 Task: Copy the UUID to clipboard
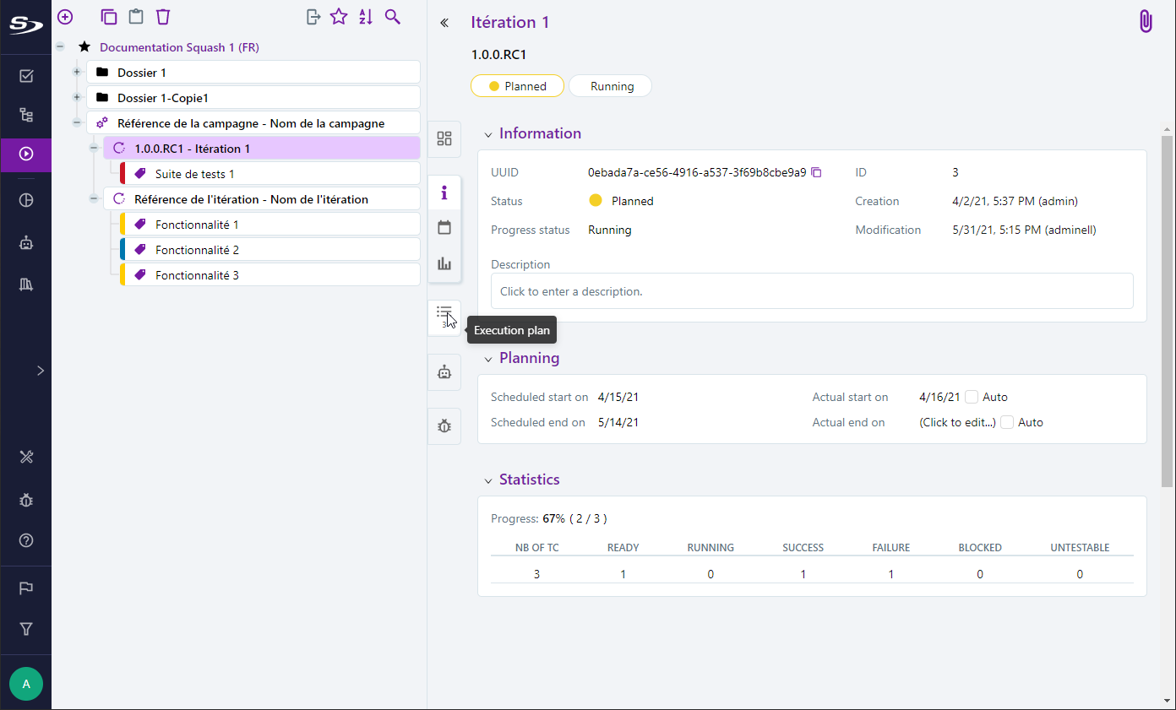click(816, 172)
